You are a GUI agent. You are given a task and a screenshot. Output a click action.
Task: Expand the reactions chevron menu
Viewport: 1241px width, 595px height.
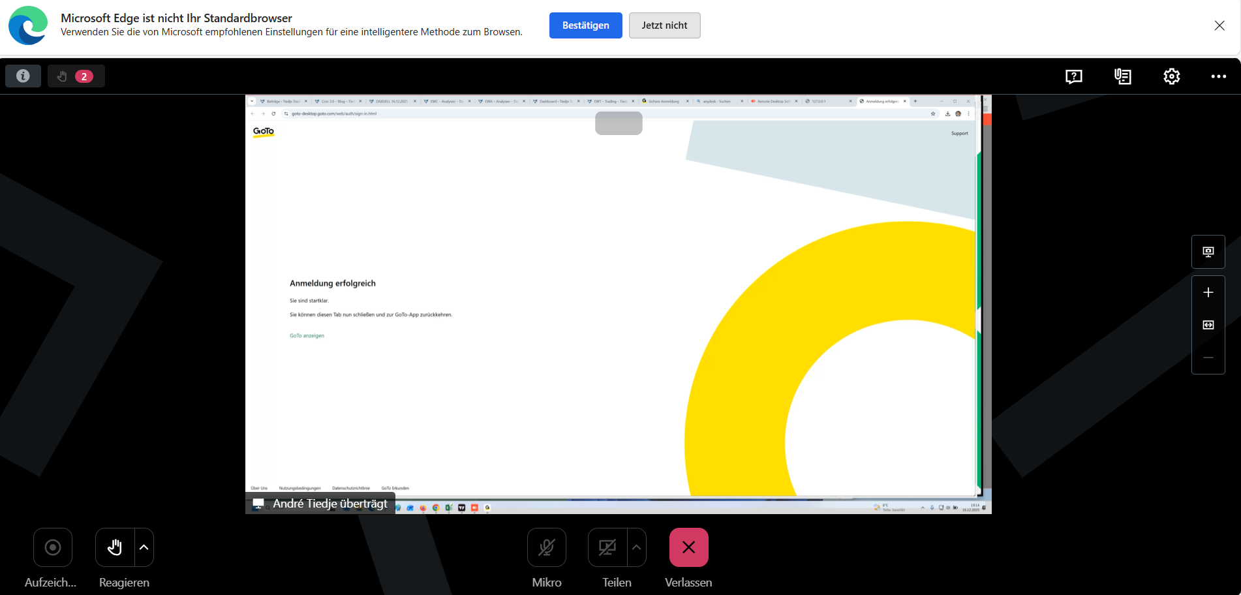pyautogui.click(x=144, y=547)
